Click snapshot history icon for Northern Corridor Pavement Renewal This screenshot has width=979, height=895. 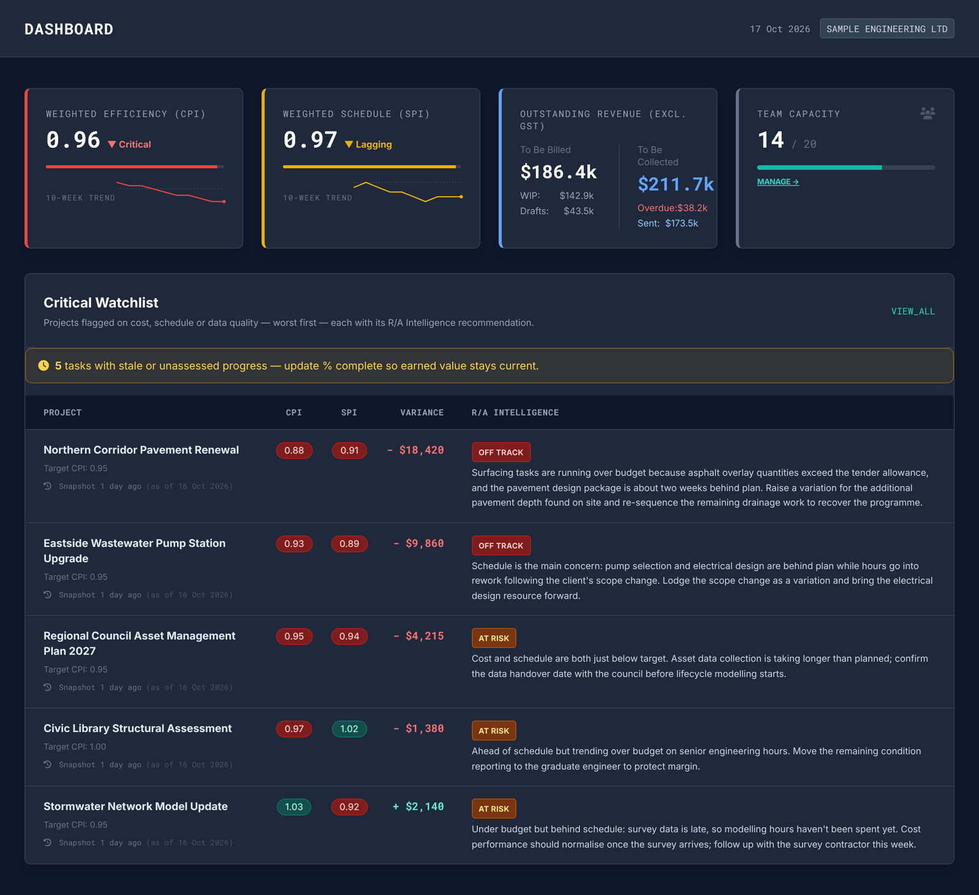pos(48,486)
